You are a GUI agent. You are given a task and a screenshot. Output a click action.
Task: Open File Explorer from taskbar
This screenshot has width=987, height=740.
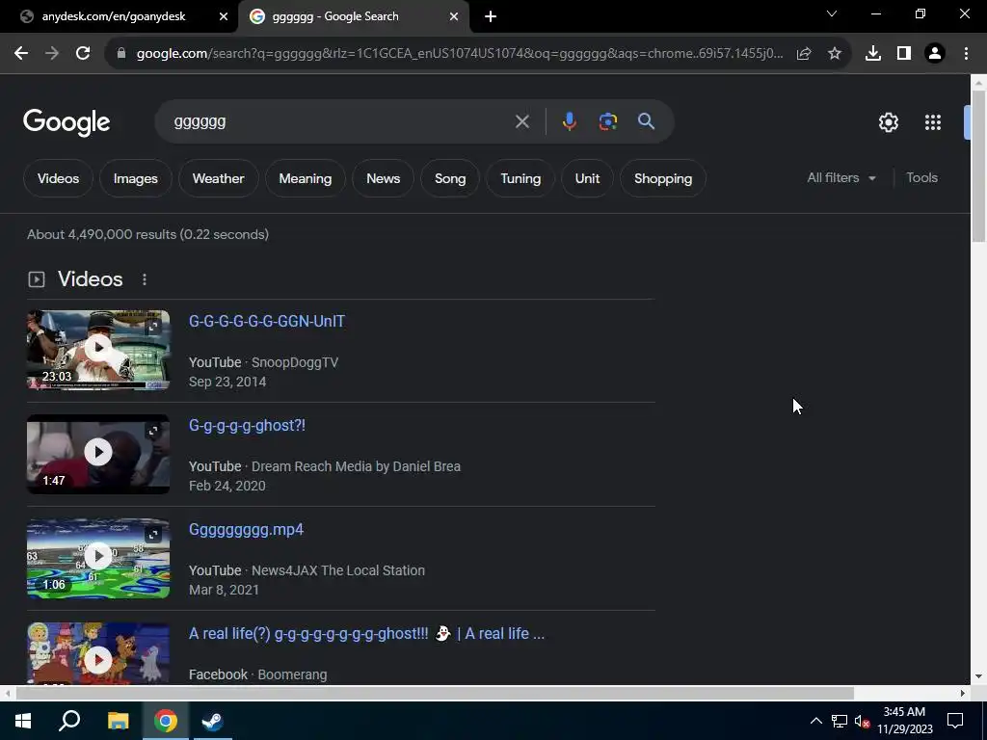[x=118, y=721]
